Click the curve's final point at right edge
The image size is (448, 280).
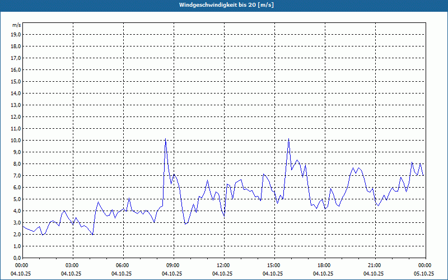pos(423,176)
